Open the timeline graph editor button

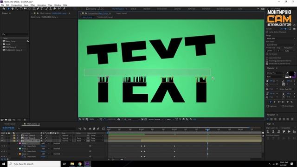(x=103, y=129)
